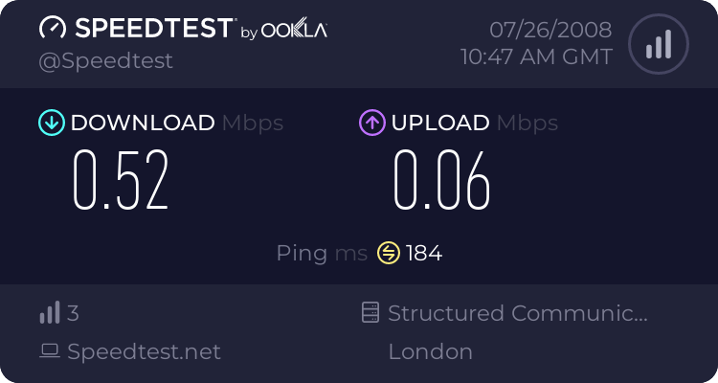Screen dimensions: 718x383
Task: Click the 10:47 AM GMT time
Action: [536, 57]
